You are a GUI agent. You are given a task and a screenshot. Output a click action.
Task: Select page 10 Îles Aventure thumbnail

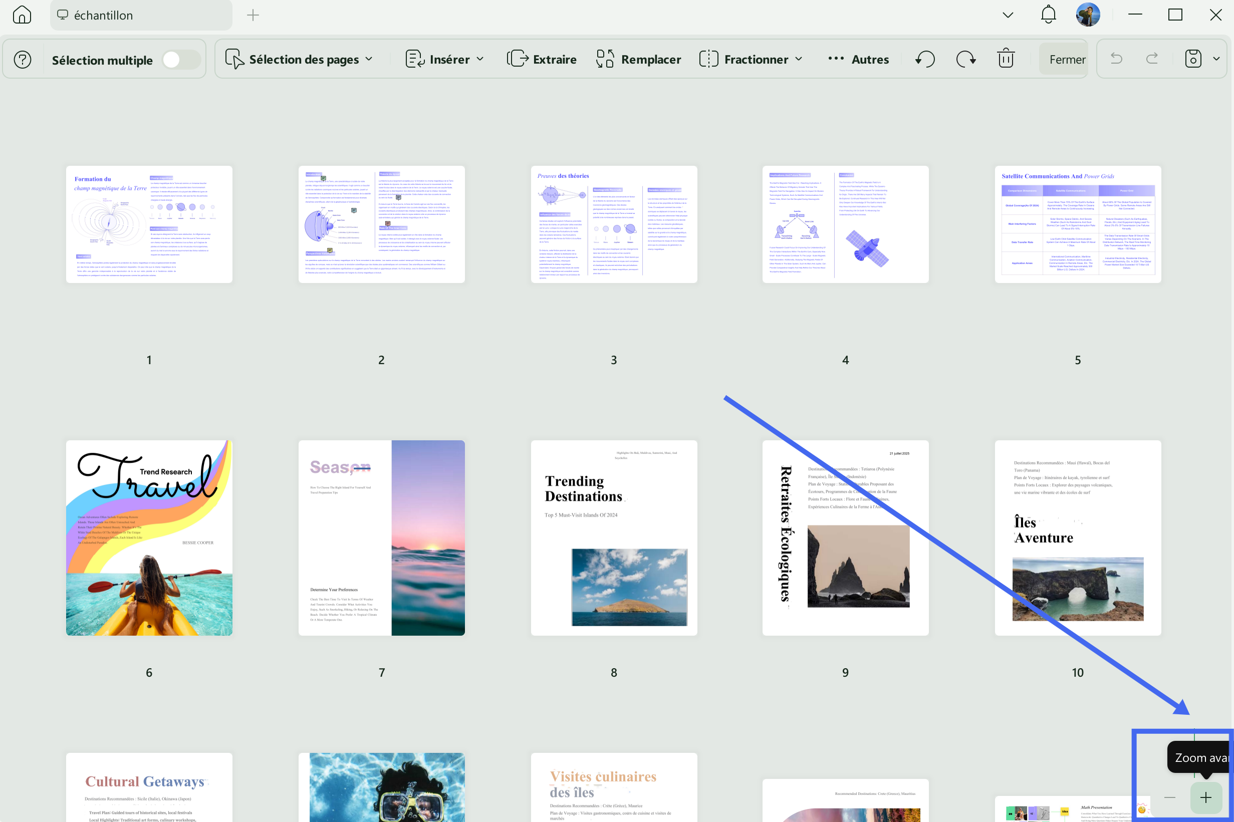(x=1078, y=538)
